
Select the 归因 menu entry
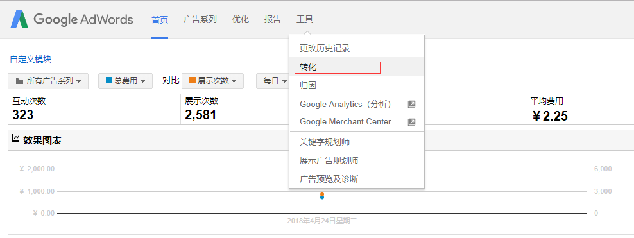tap(357, 86)
